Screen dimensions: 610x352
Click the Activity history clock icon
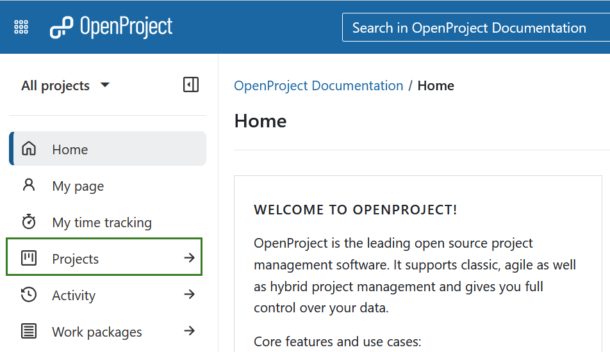(29, 295)
